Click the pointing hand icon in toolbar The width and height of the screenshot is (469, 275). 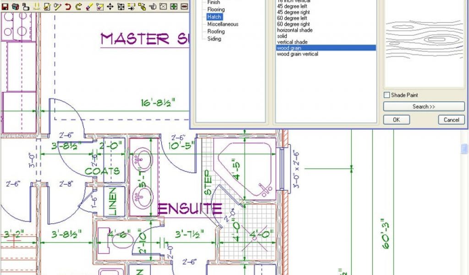coord(153,7)
